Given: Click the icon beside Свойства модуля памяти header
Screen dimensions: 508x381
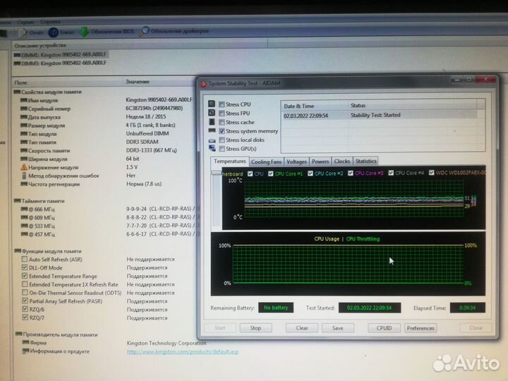Looking at the screenshot, I should pos(17,92).
